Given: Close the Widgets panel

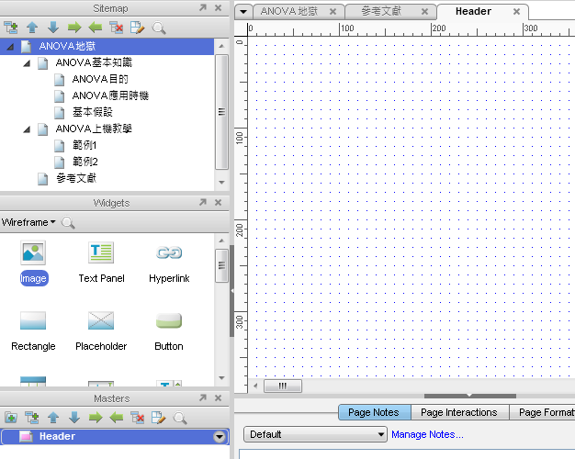Looking at the screenshot, I should point(219,202).
